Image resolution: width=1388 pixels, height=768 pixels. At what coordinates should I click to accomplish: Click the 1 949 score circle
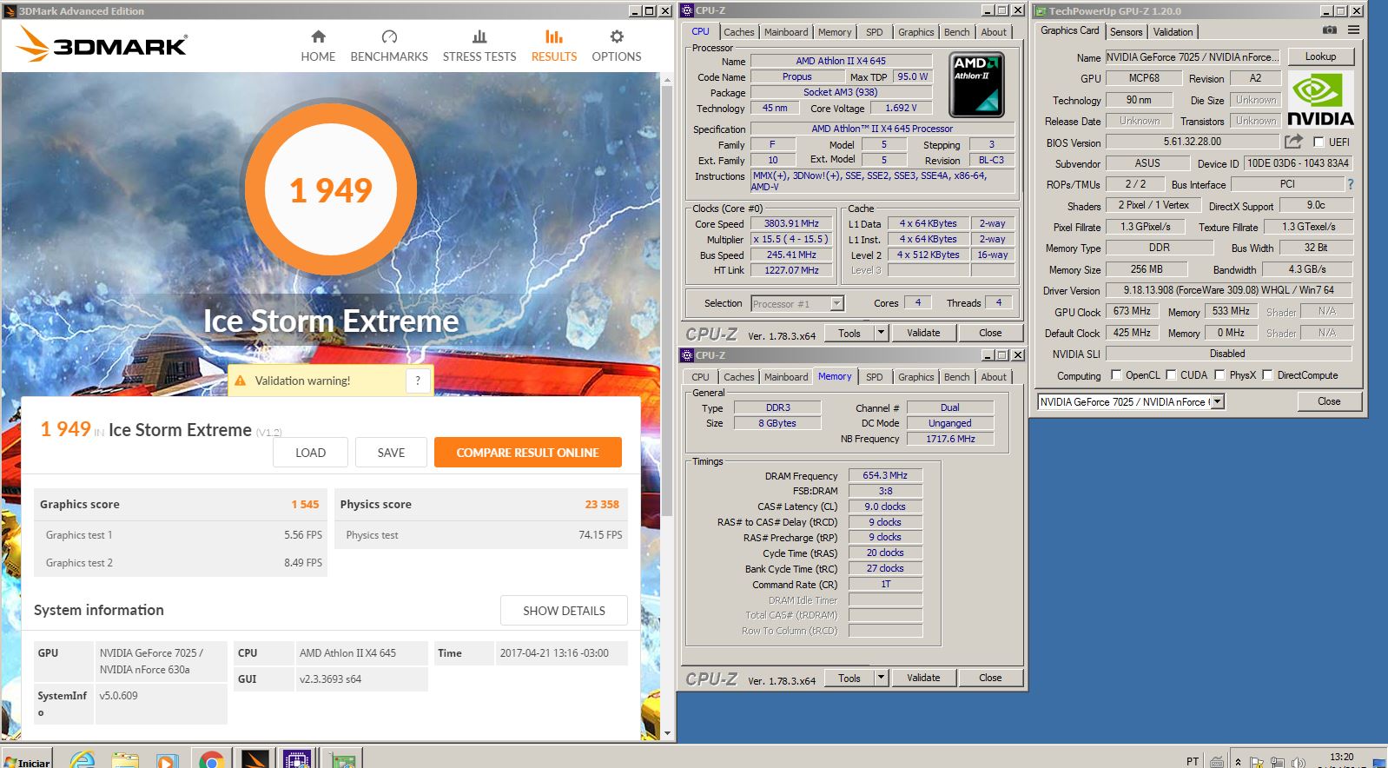[331, 189]
